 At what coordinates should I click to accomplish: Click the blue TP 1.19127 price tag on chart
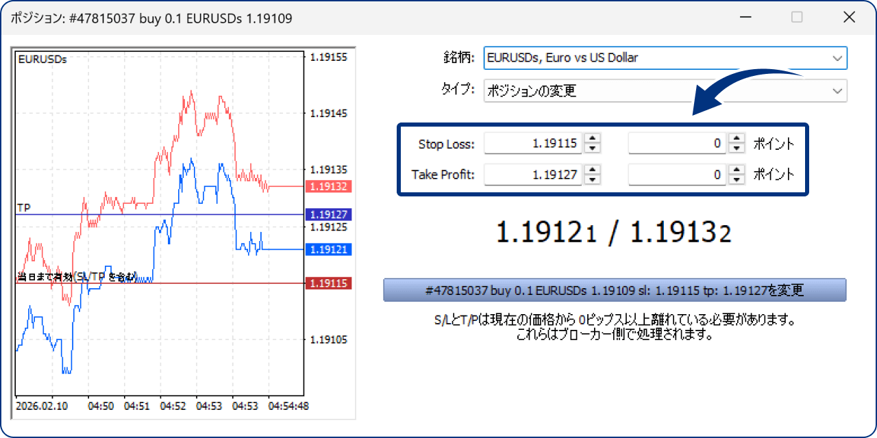[329, 214]
